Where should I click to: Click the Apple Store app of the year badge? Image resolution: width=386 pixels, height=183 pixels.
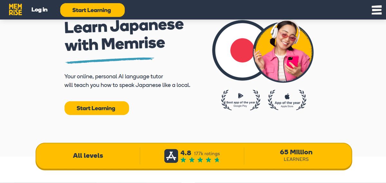[287, 100]
